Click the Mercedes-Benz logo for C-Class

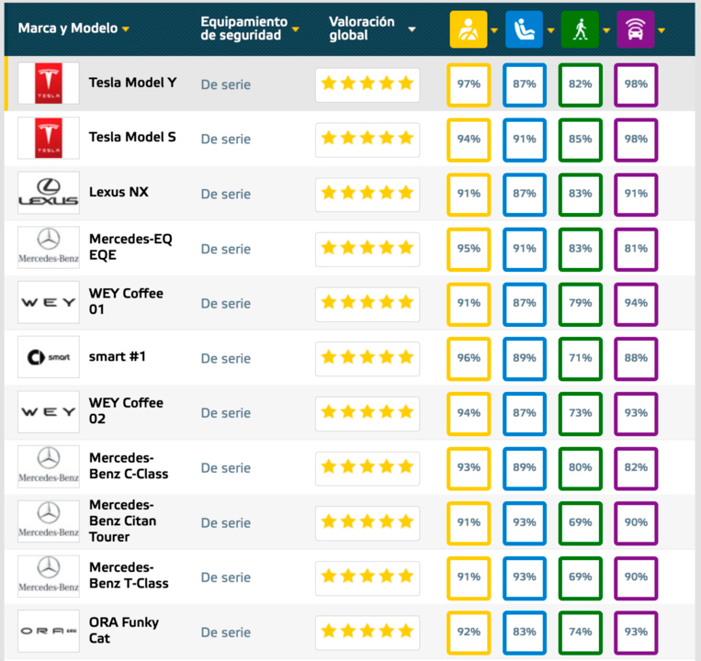[x=49, y=466]
